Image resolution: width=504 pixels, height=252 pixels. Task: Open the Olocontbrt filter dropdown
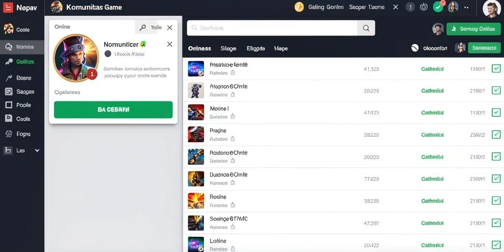click(429, 48)
